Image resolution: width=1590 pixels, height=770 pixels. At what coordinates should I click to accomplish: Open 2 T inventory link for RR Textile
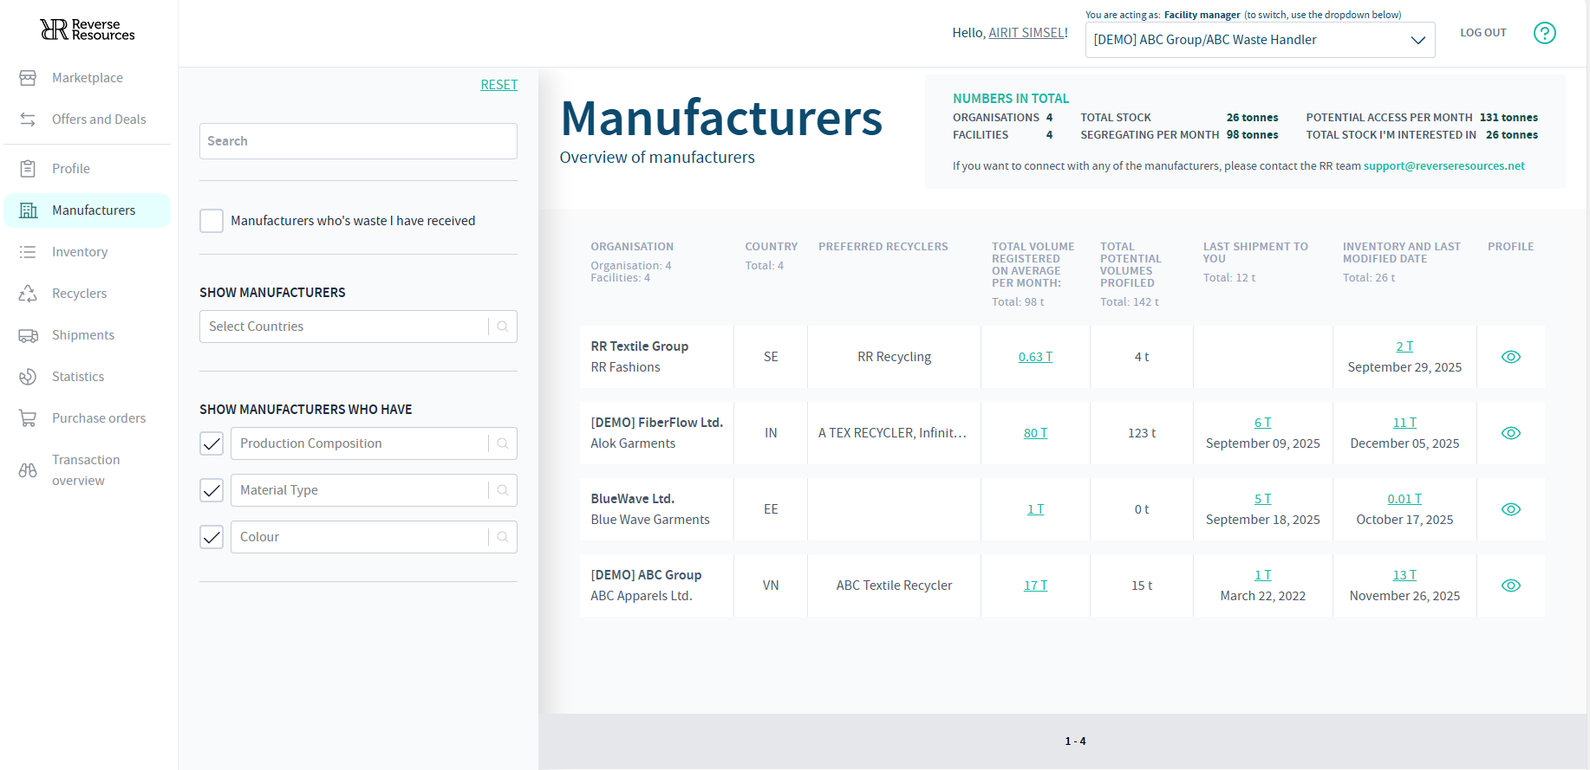coord(1404,346)
